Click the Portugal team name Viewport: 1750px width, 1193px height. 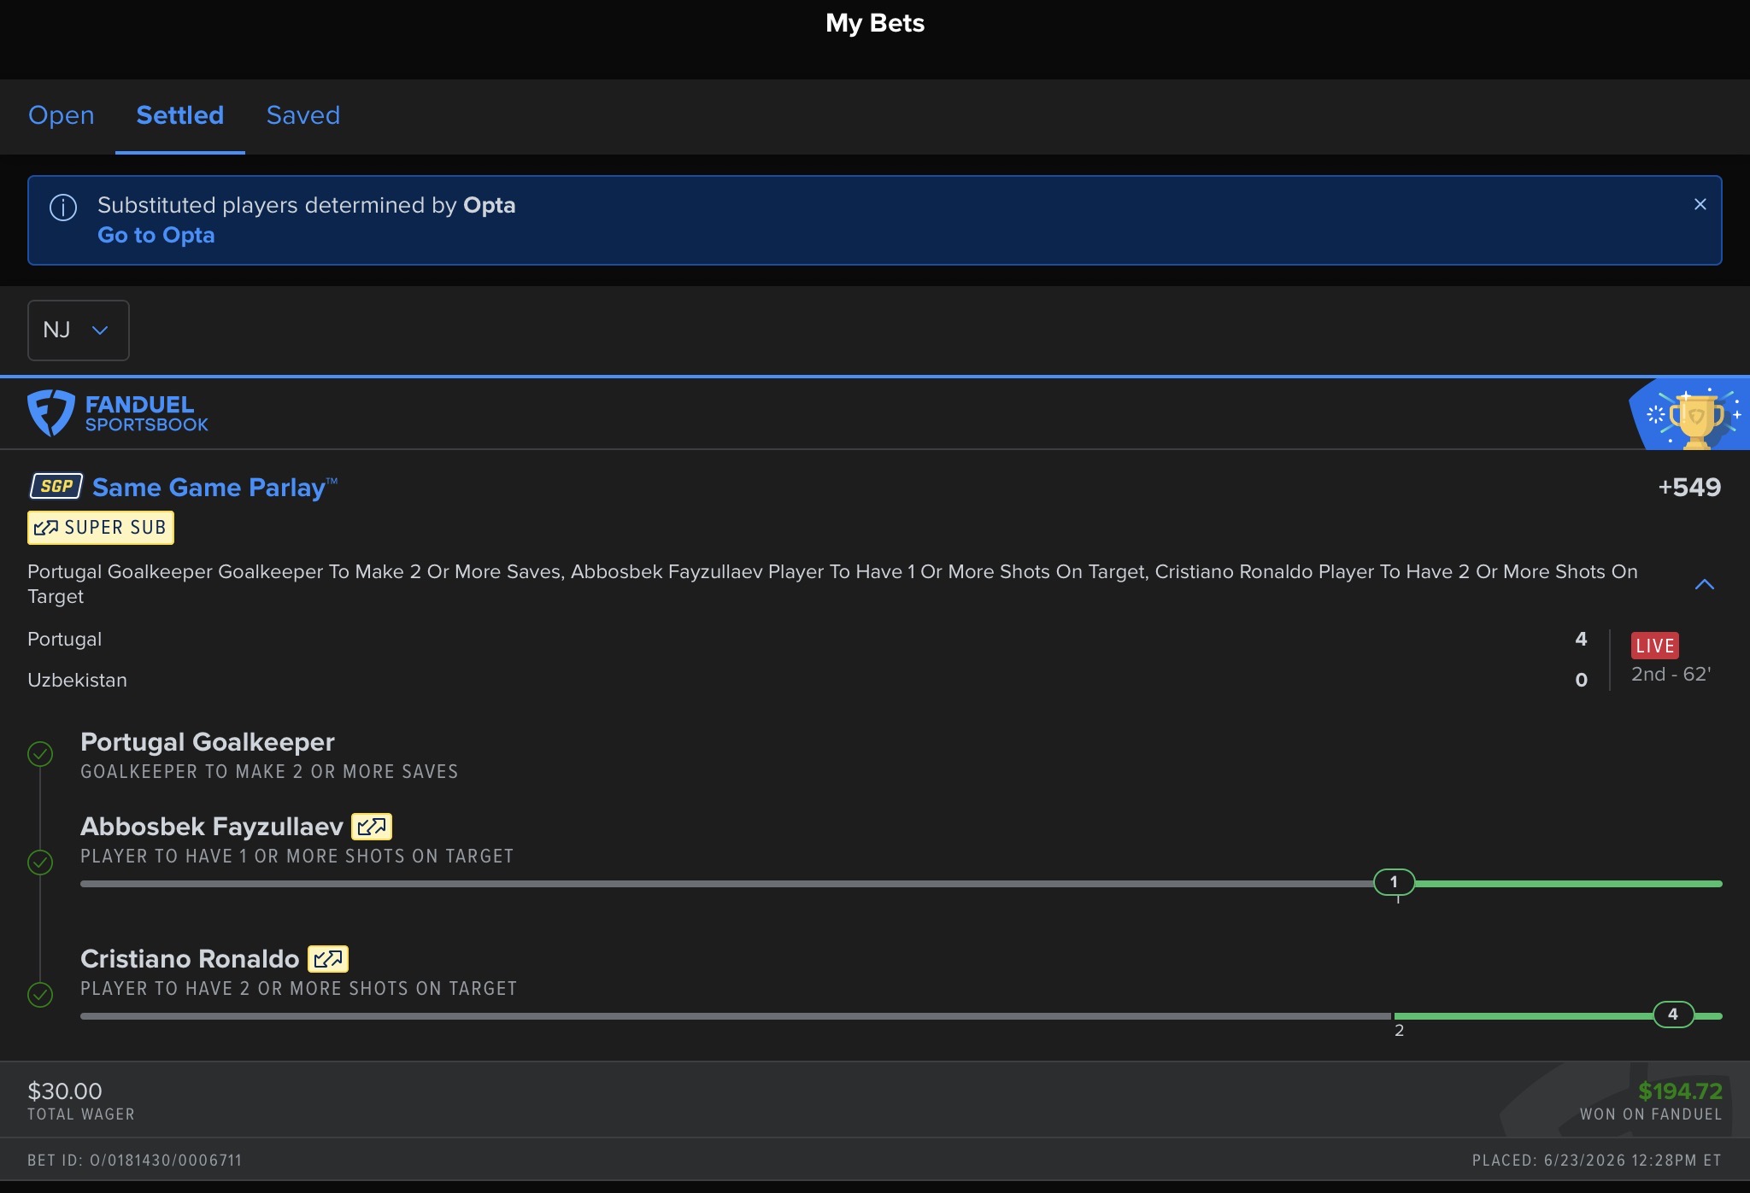[65, 639]
